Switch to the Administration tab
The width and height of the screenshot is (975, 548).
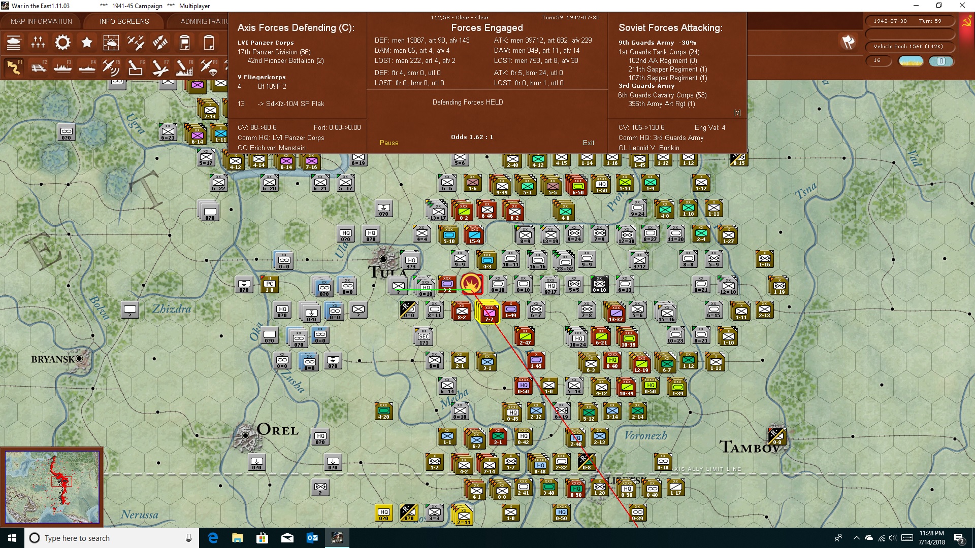point(203,21)
